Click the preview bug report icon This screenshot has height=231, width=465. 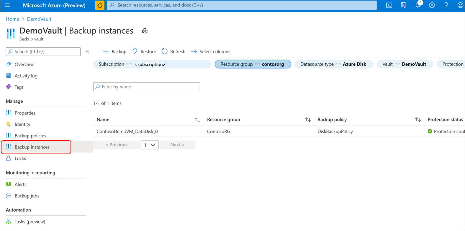100,5
